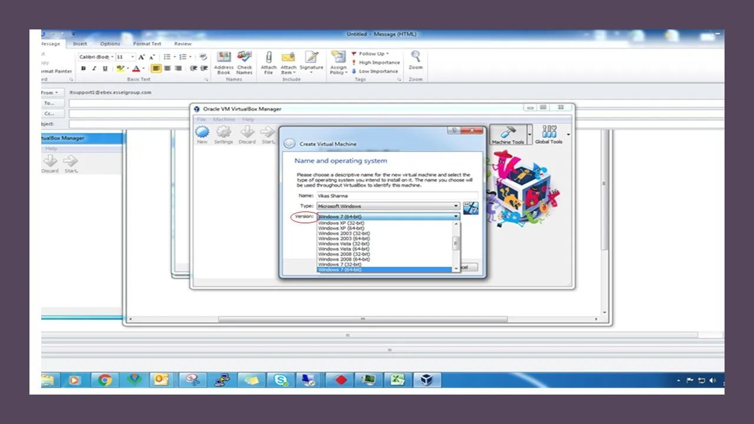Click Check Names in Outlook ribbon

(x=244, y=62)
